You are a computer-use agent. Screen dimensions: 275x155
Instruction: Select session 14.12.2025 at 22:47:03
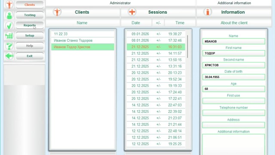coord(156,105)
